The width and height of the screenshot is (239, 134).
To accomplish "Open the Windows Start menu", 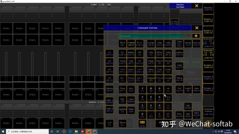I will (x=3, y=131).
